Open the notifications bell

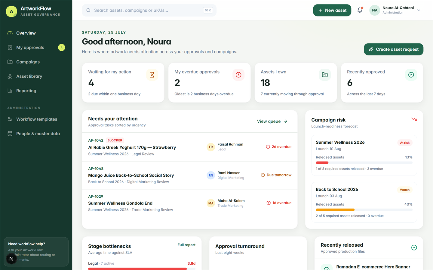(x=360, y=10)
